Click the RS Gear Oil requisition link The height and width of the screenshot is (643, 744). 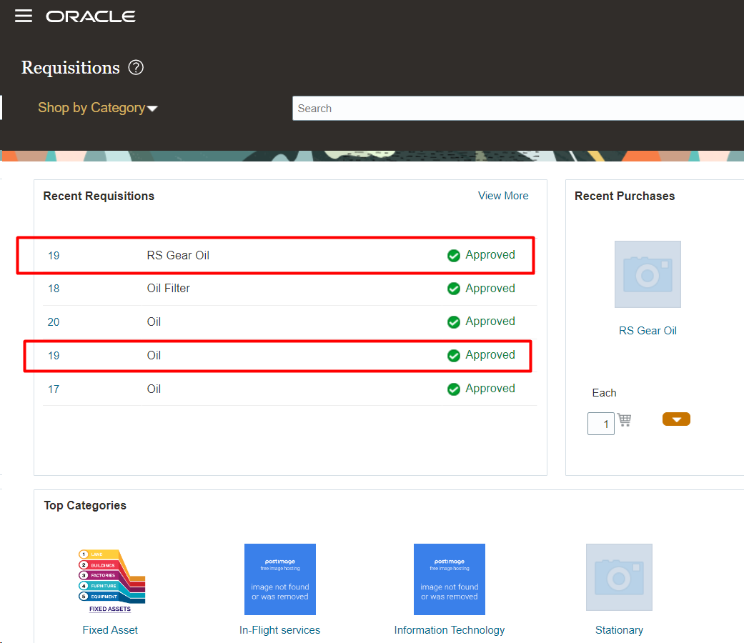(177, 254)
